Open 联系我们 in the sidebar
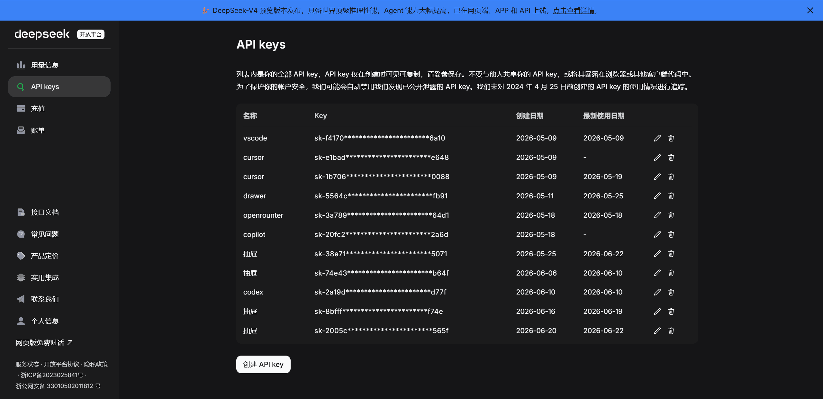The height and width of the screenshot is (399, 823). (x=59, y=299)
